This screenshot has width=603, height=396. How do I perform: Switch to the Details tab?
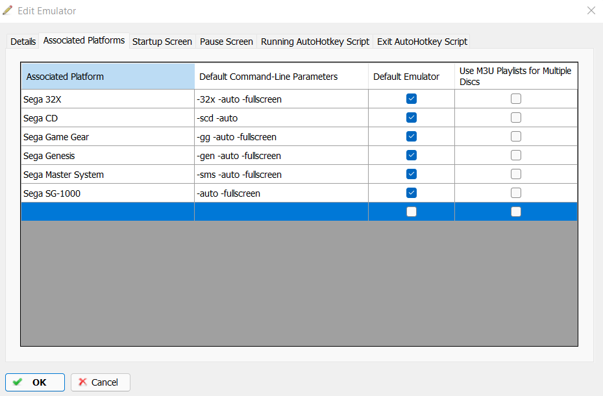23,42
